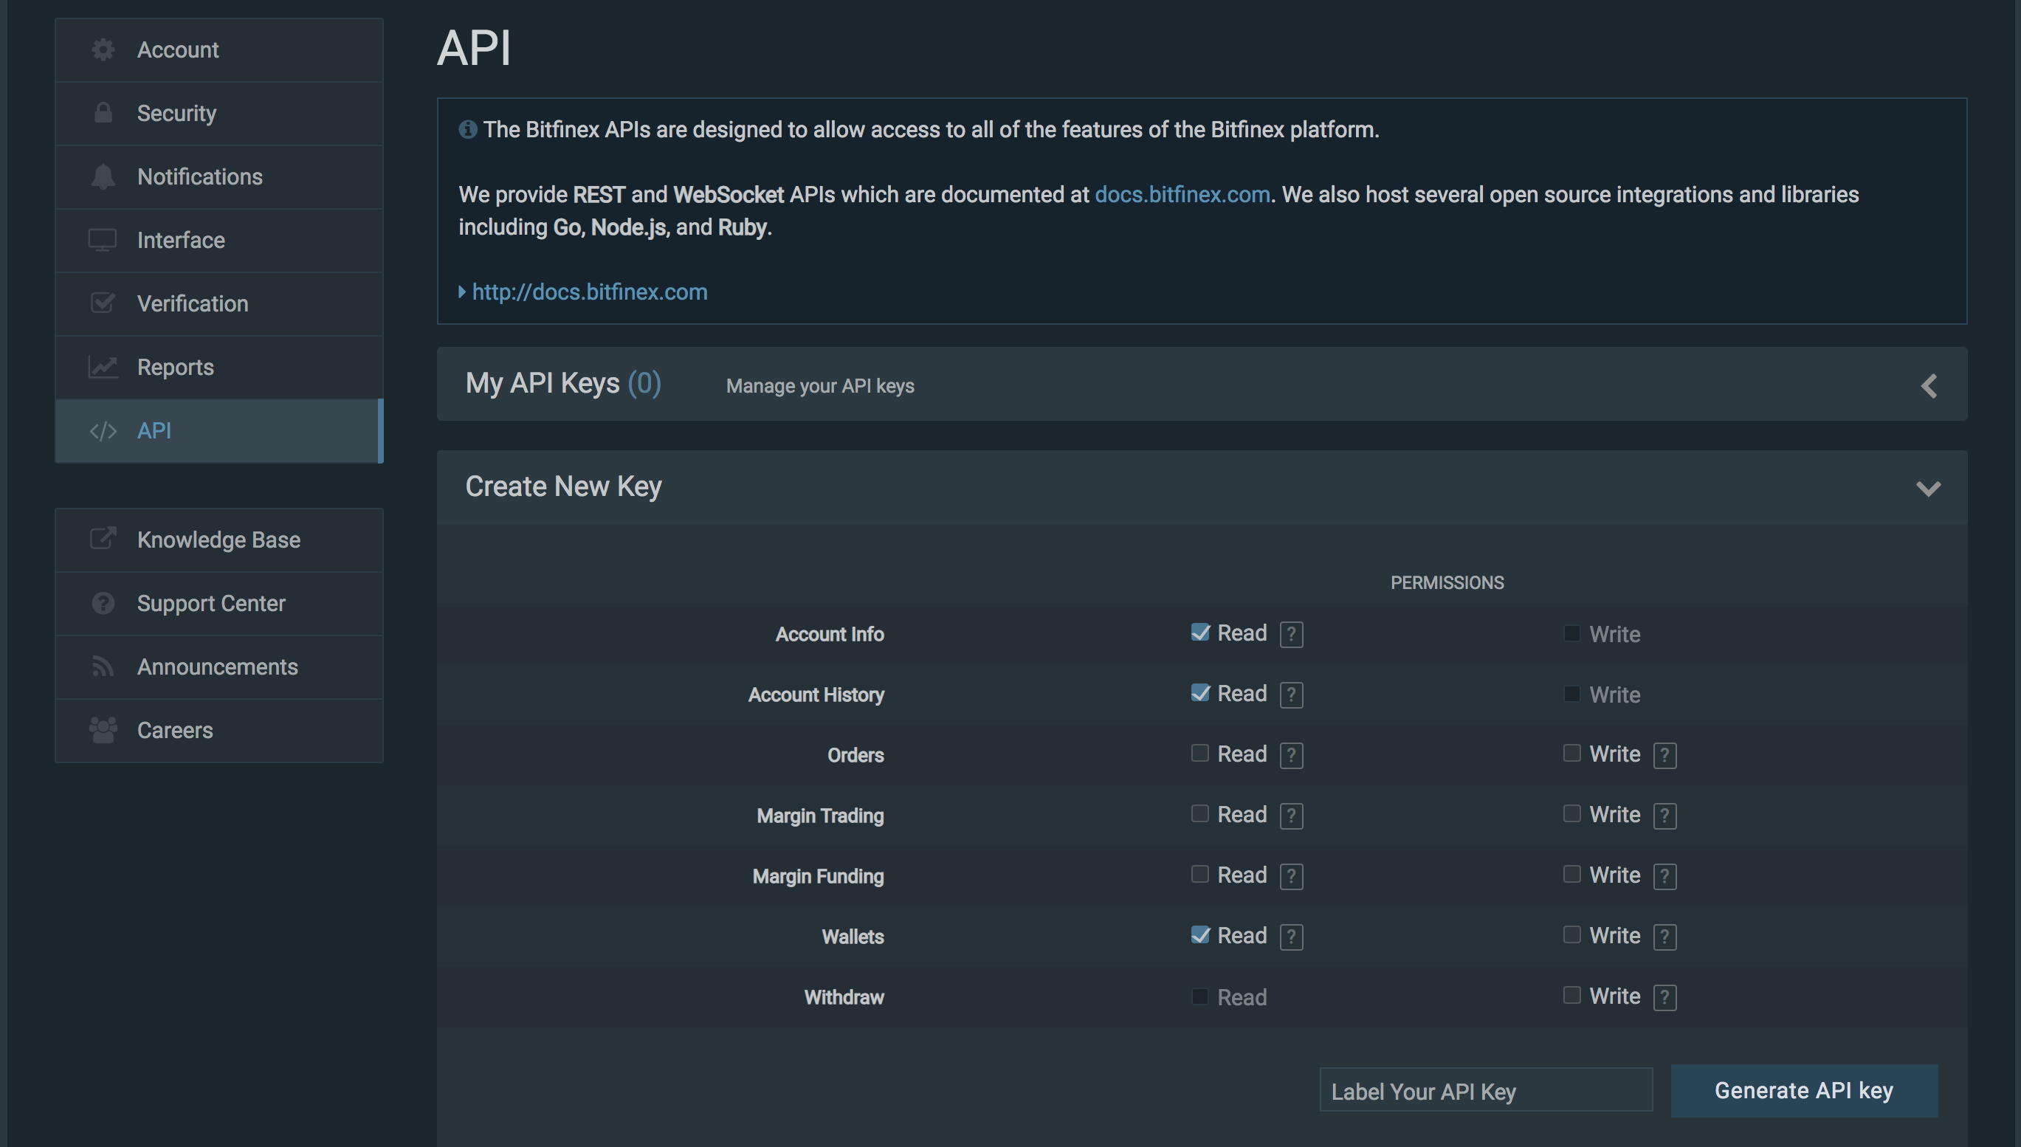2021x1147 pixels.
Task: Open Knowledge Base link
Action: click(x=219, y=540)
